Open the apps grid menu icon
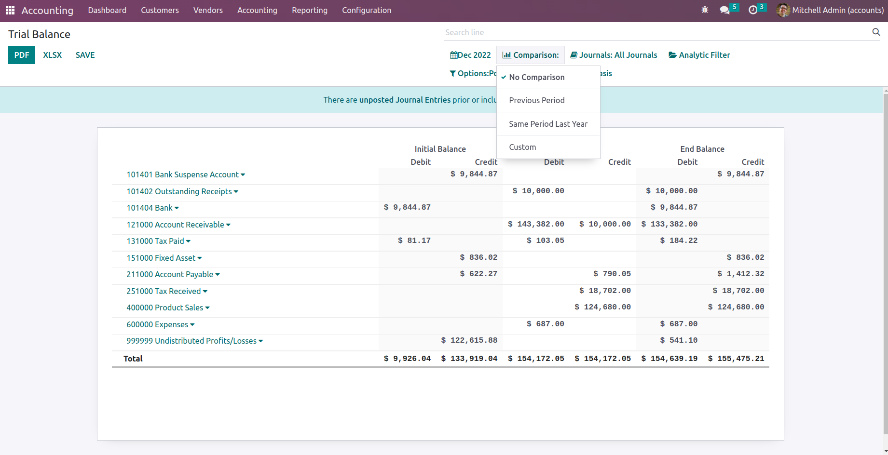This screenshot has height=455, width=888. point(10,10)
